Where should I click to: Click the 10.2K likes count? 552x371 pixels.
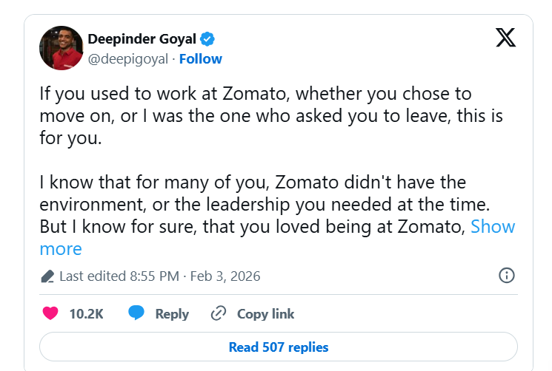point(86,313)
